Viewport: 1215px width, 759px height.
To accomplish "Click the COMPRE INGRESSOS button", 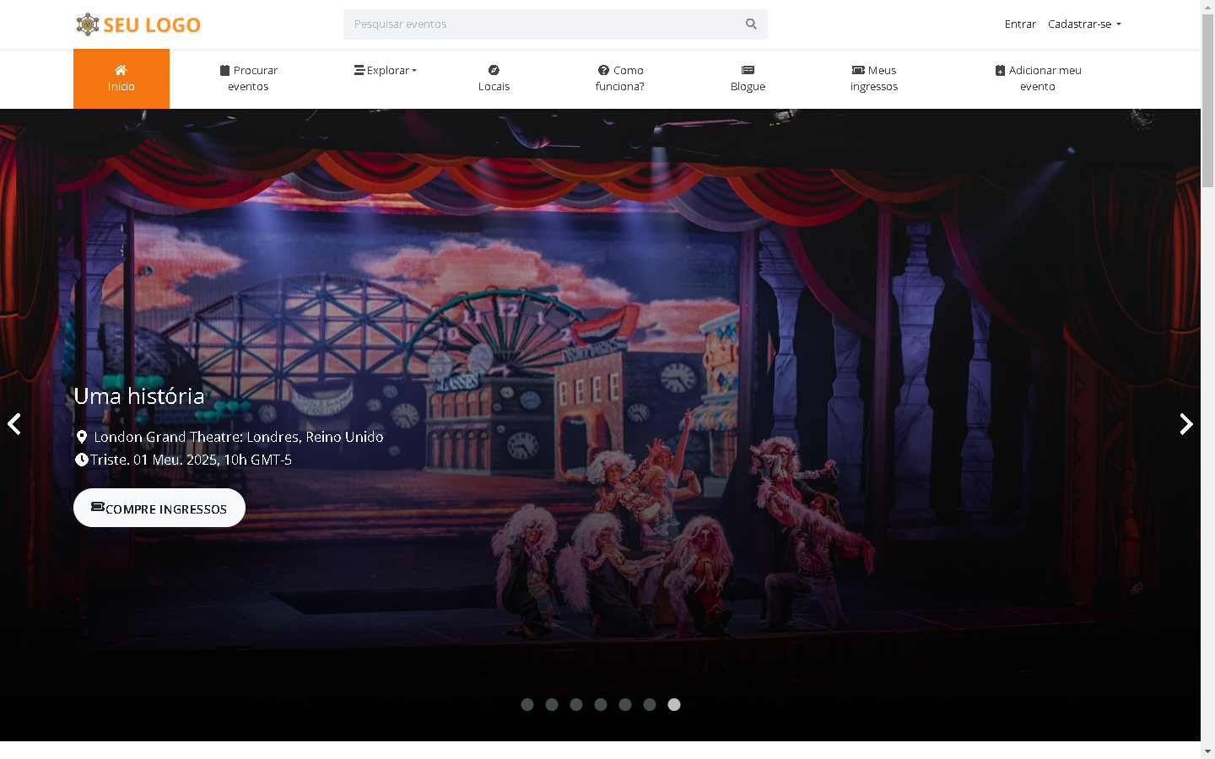I will [159, 508].
